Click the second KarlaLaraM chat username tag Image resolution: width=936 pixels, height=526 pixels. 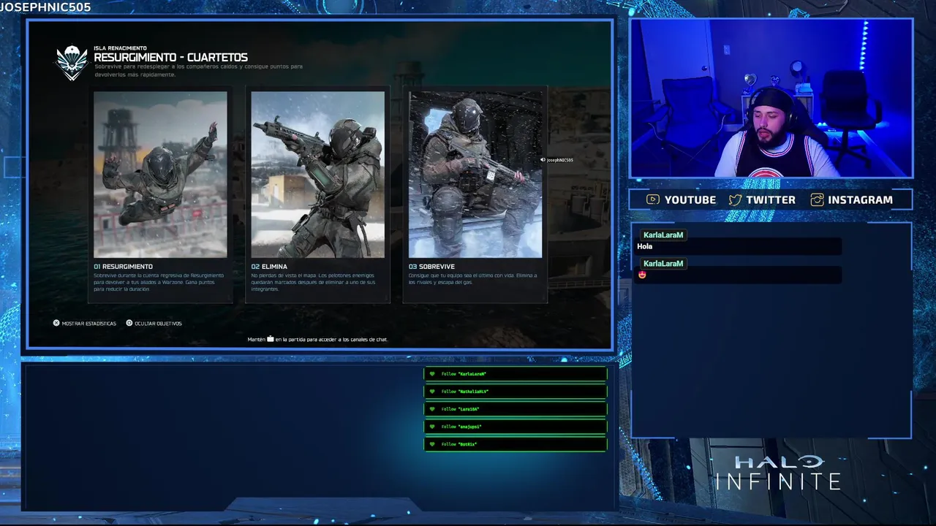pos(663,264)
